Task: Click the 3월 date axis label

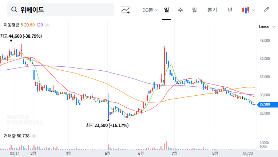Action: 33,153
